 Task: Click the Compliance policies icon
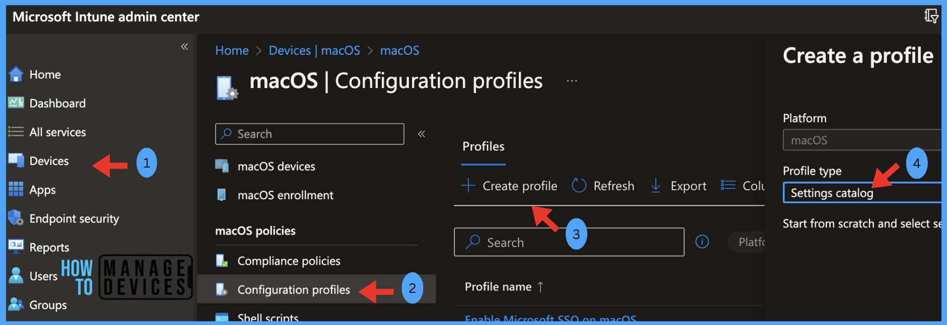tap(222, 261)
